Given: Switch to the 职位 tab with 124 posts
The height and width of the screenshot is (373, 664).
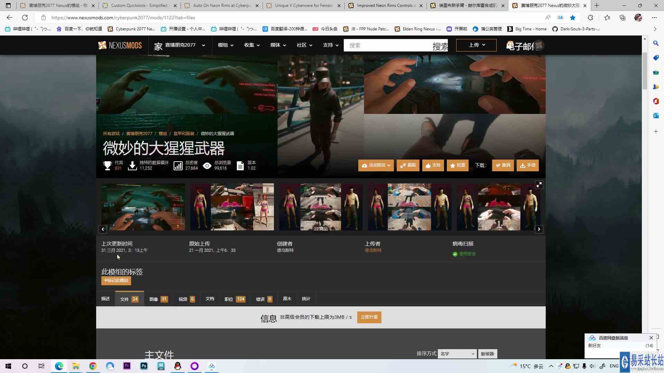Looking at the screenshot, I should pyautogui.click(x=235, y=299).
